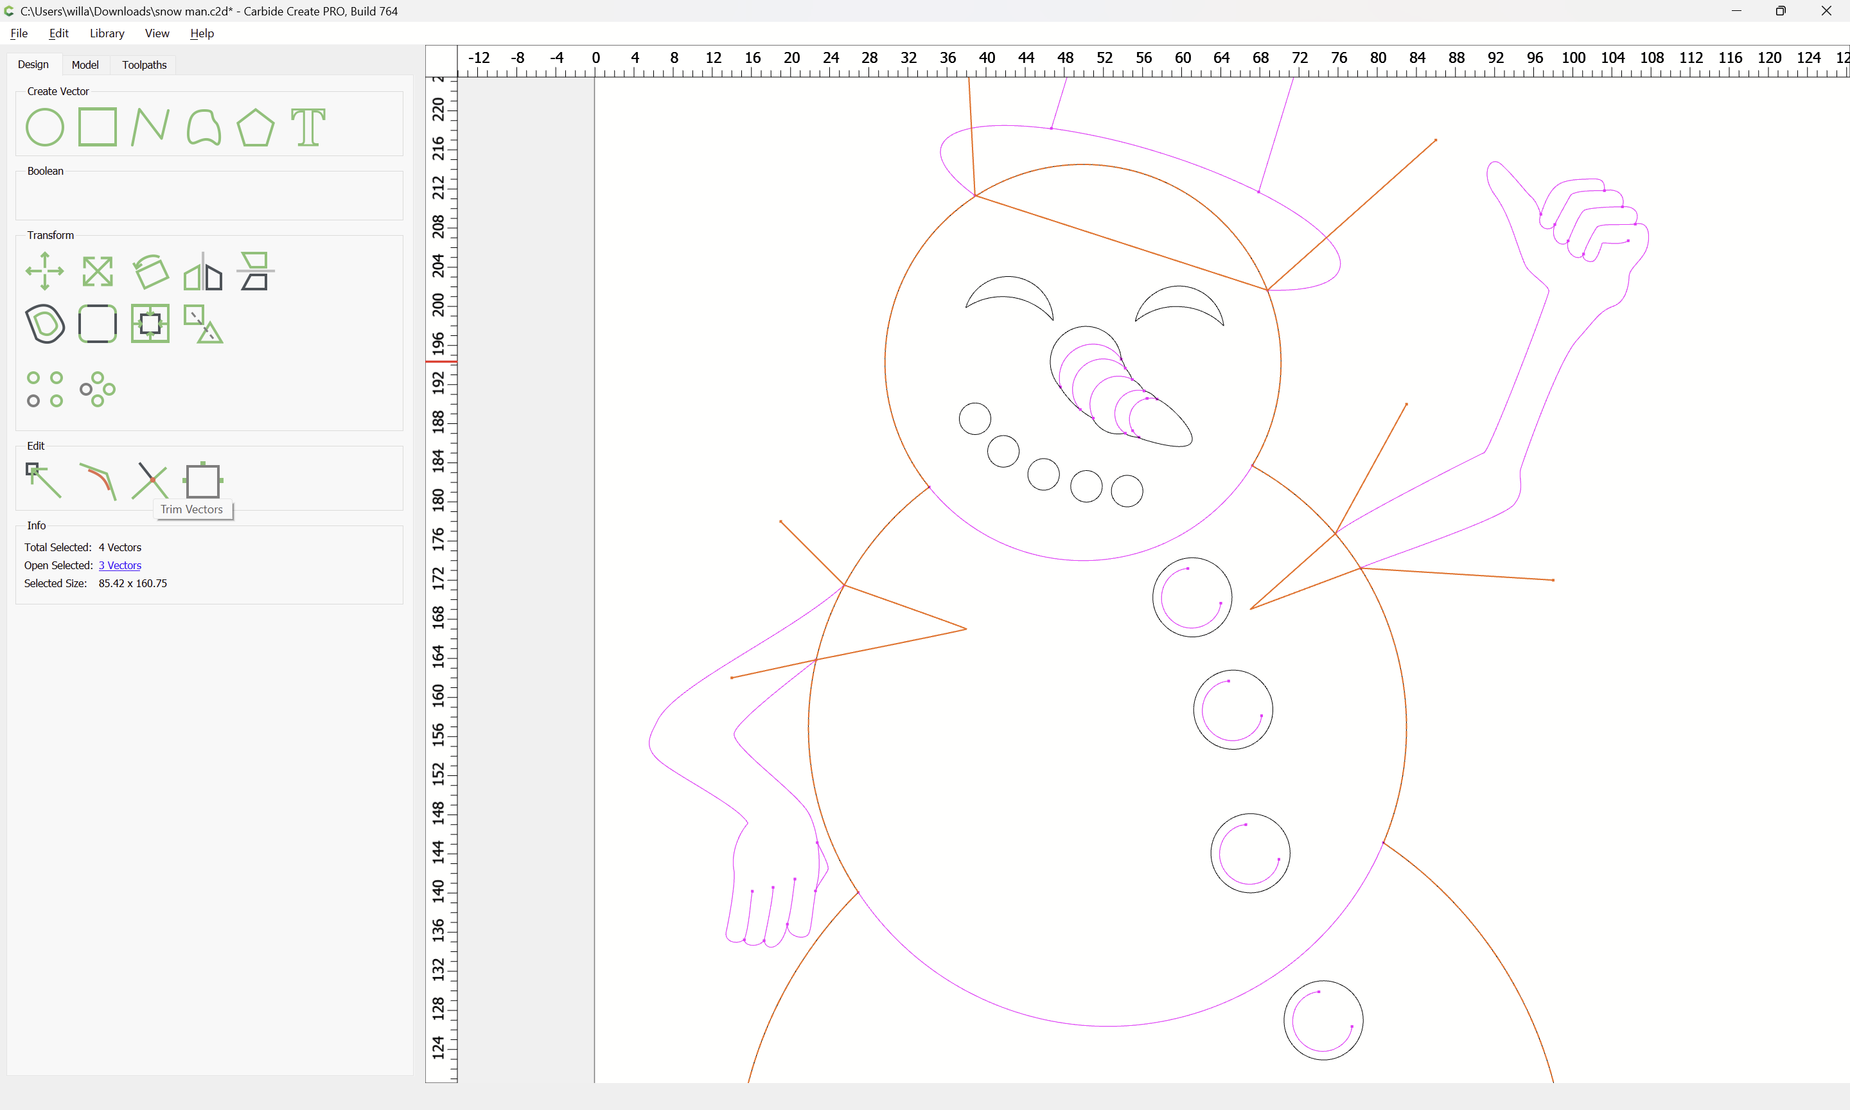The height and width of the screenshot is (1110, 1850).
Task: Select the Rectangle vector tool
Action: (x=97, y=127)
